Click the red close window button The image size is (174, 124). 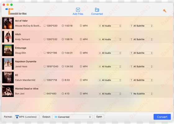[4, 5]
